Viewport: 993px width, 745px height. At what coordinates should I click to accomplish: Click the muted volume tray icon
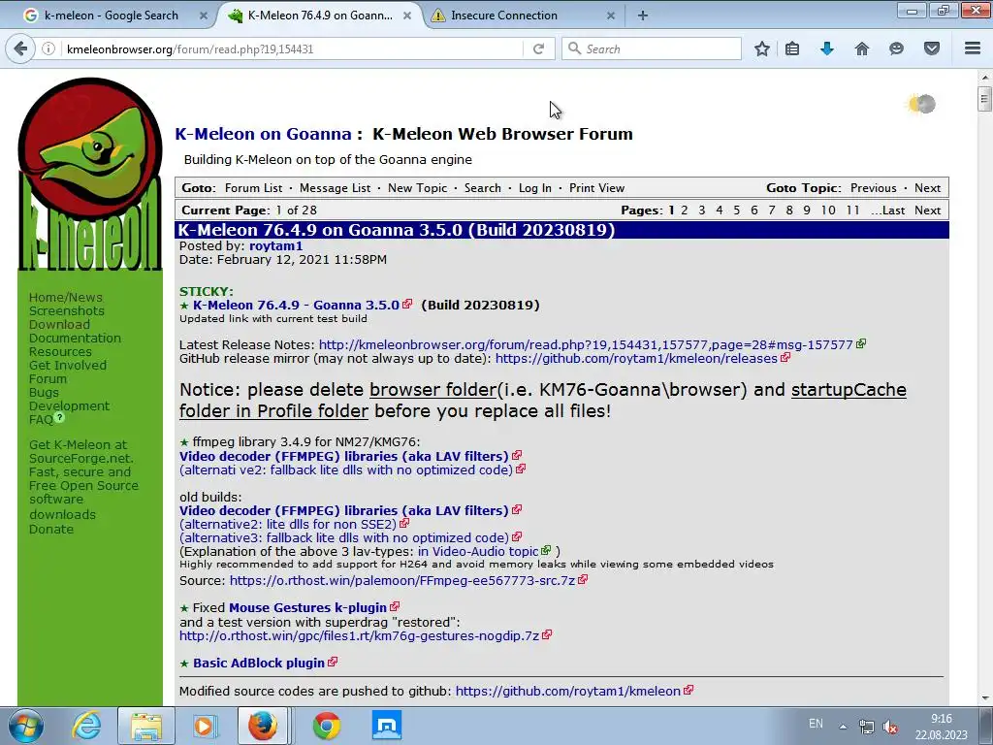(x=890, y=727)
